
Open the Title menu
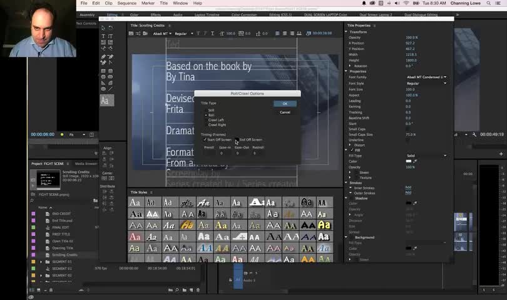[164, 3]
